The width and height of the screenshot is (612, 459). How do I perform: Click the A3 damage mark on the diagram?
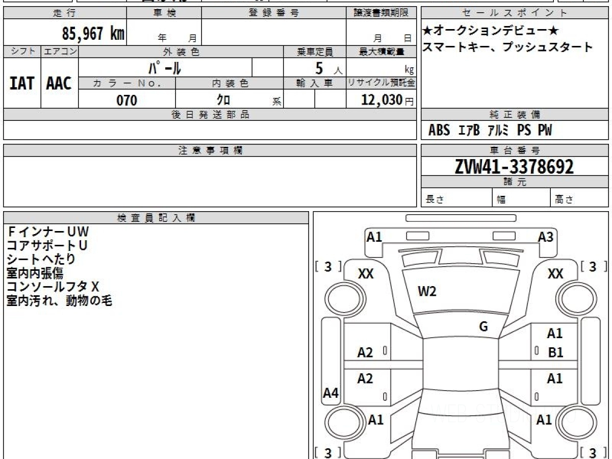[545, 237]
